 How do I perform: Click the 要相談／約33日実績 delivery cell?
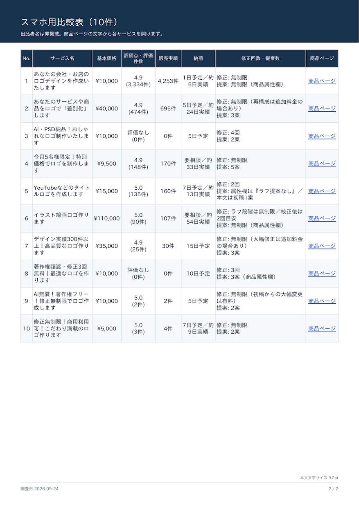[198, 164]
